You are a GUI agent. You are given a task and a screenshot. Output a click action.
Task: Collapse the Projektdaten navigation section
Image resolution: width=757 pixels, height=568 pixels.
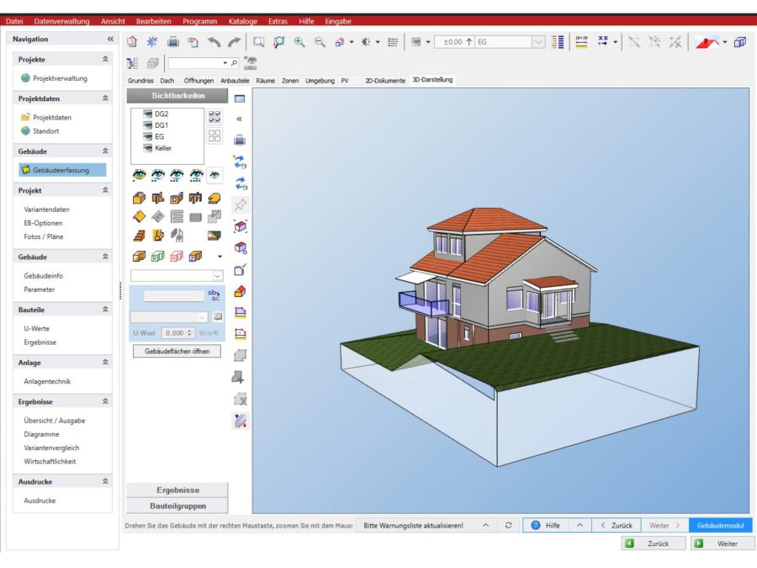click(x=105, y=98)
